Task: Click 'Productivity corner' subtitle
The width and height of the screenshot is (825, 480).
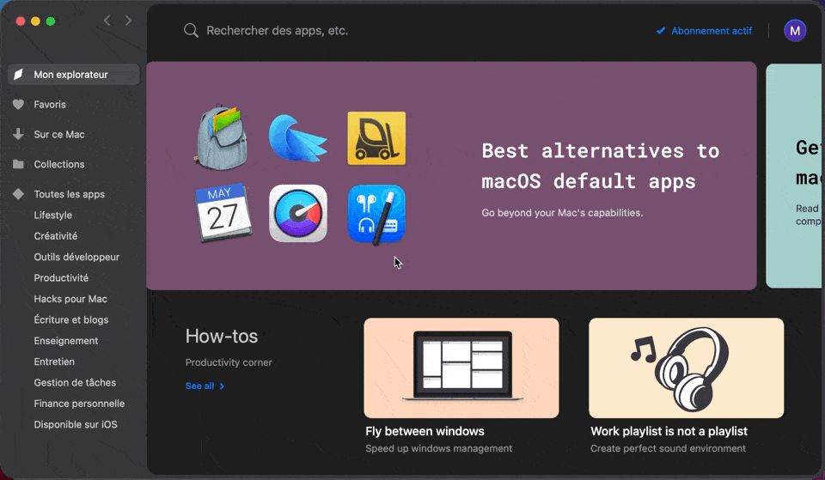Action: (x=229, y=362)
